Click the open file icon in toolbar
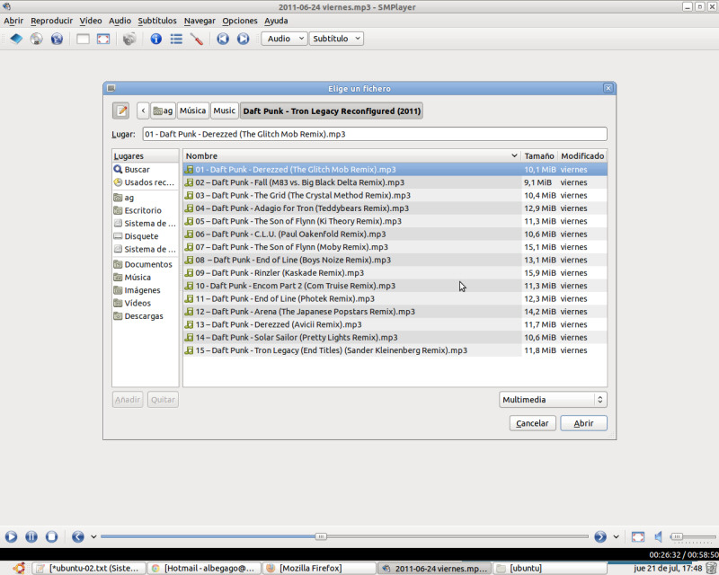The height and width of the screenshot is (575, 719). coord(15,39)
